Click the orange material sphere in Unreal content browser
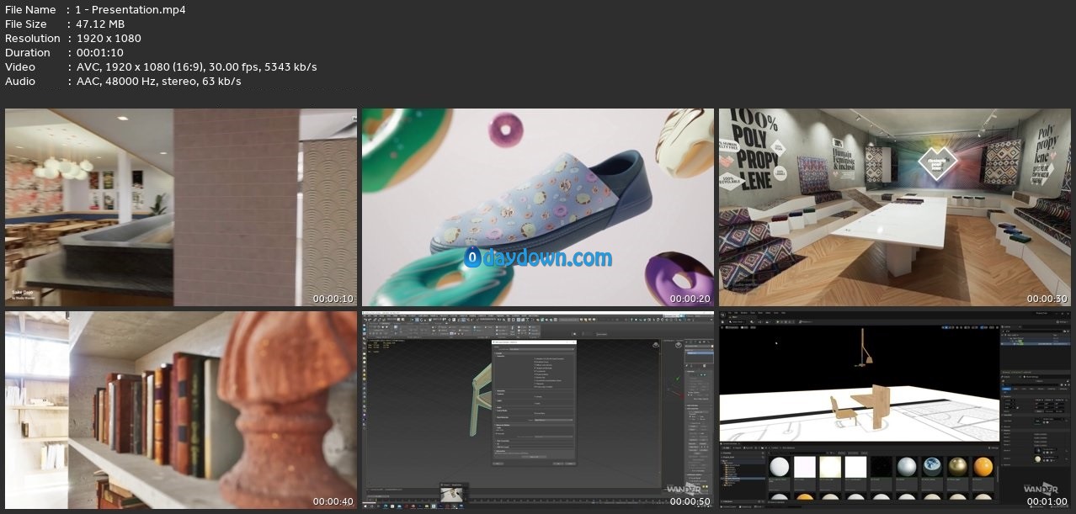 click(983, 468)
